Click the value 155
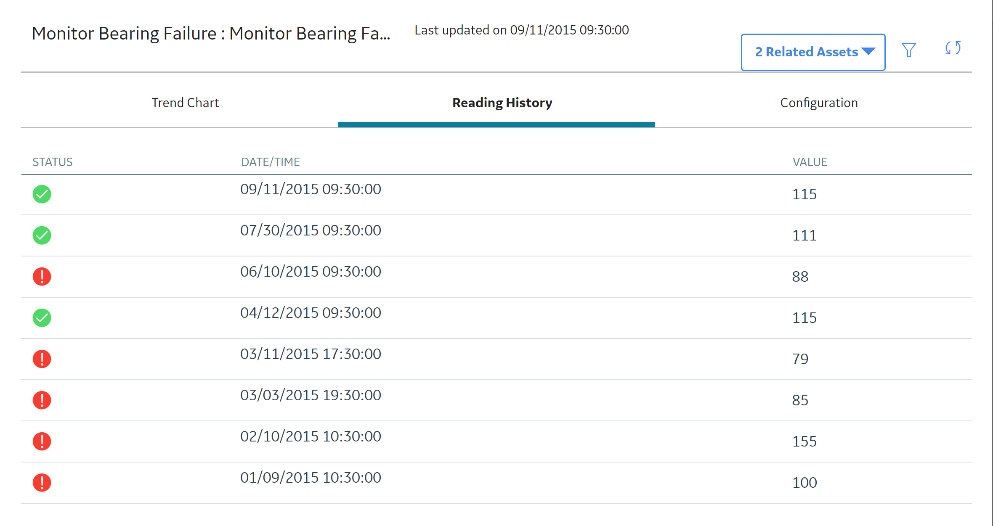Screen dimensions: 993x526 pyautogui.click(x=804, y=441)
